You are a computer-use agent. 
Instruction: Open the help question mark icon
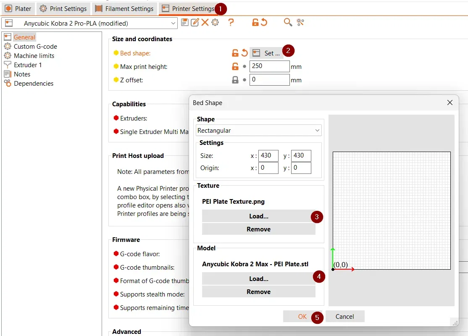point(231,22)
